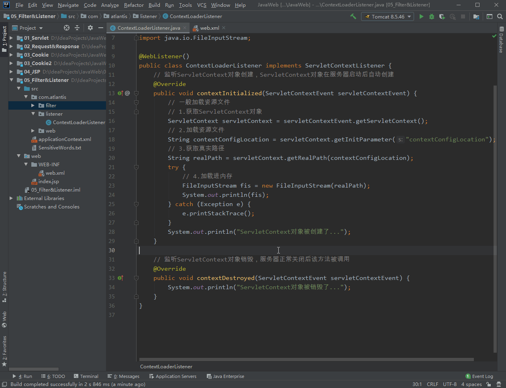Click the override gutter icon on line 33

pos(120,278)
